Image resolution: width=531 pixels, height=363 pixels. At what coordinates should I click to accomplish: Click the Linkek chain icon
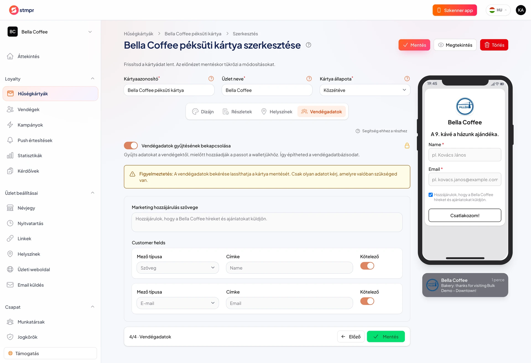10,238
